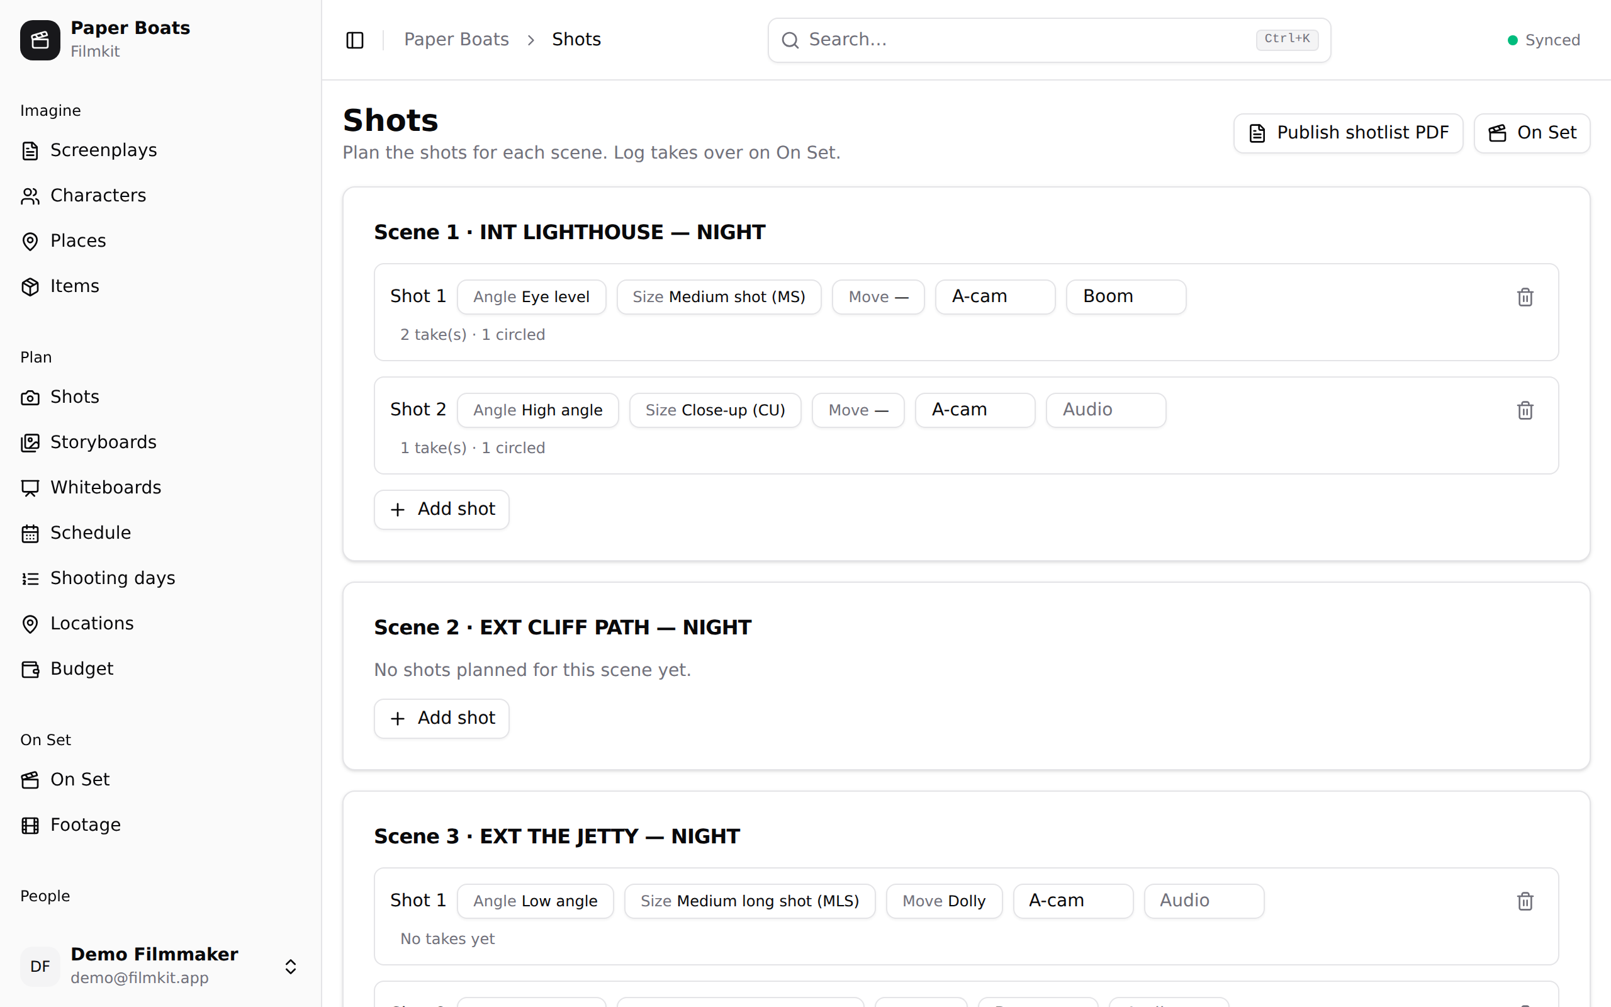This screenshot has width=1611, height=1007.
Task: Click Paper Boats breadcrumb link
Action: point(456,39)
